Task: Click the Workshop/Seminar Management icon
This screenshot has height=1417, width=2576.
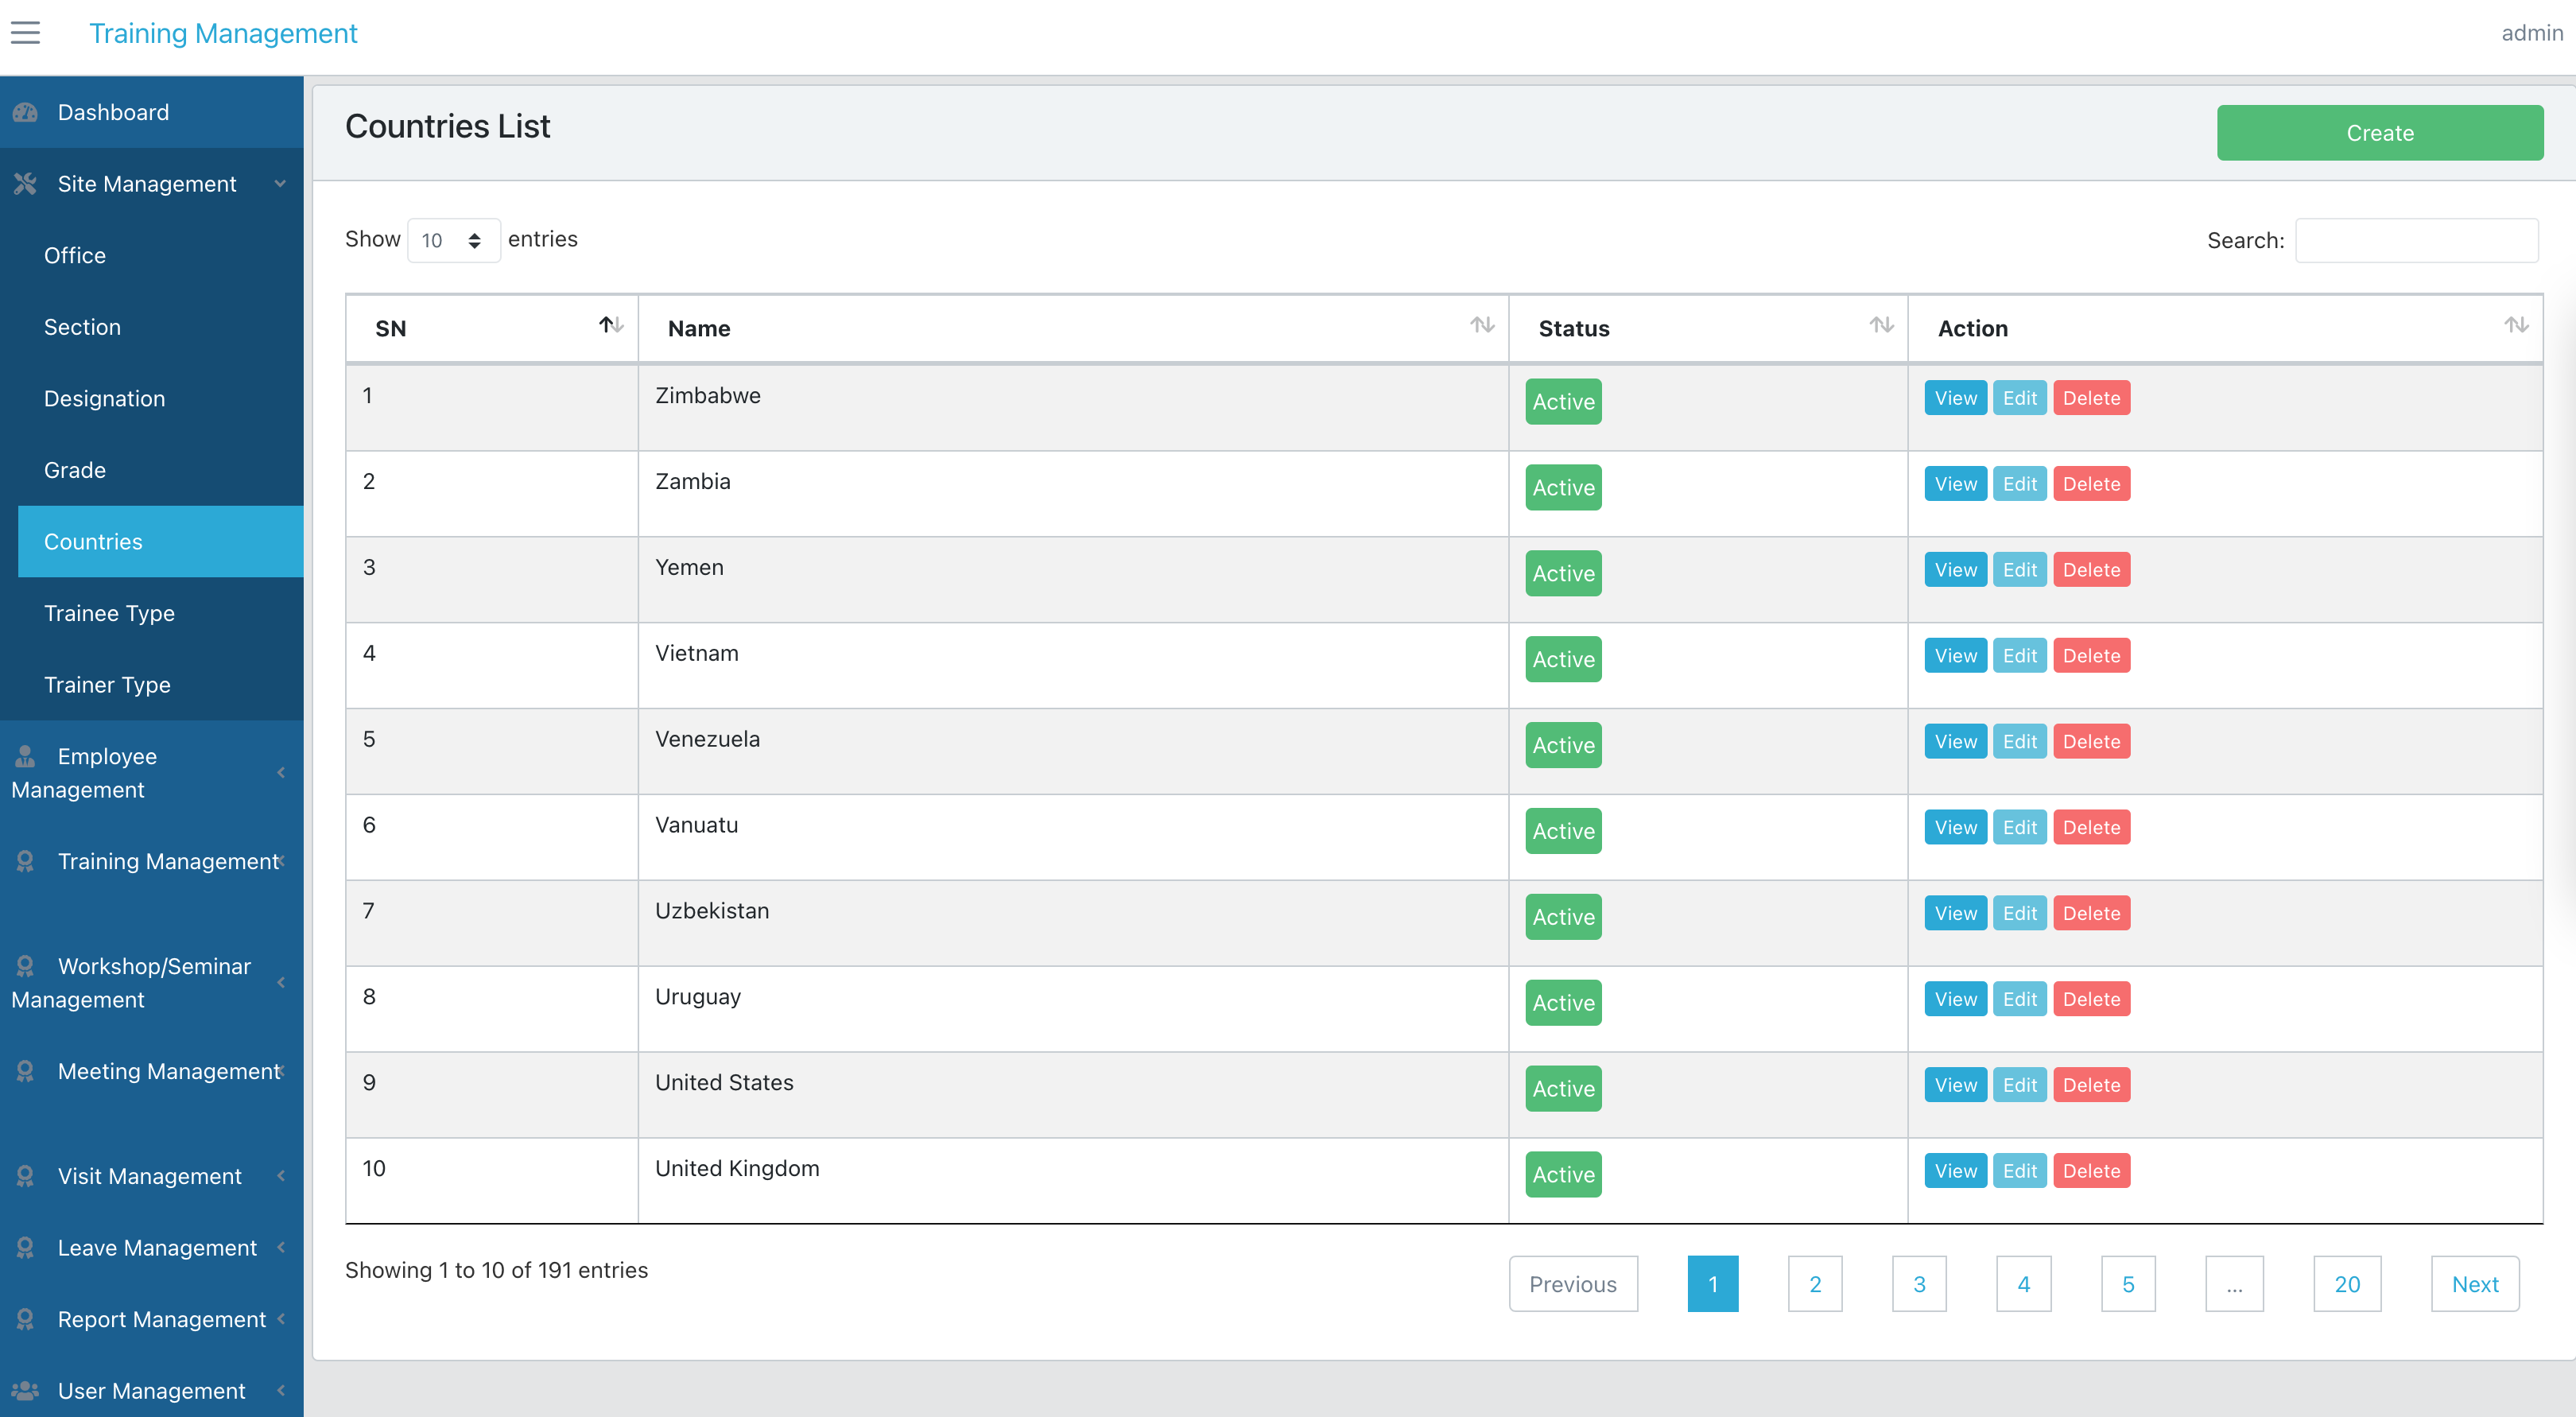Action: [25, 966]
